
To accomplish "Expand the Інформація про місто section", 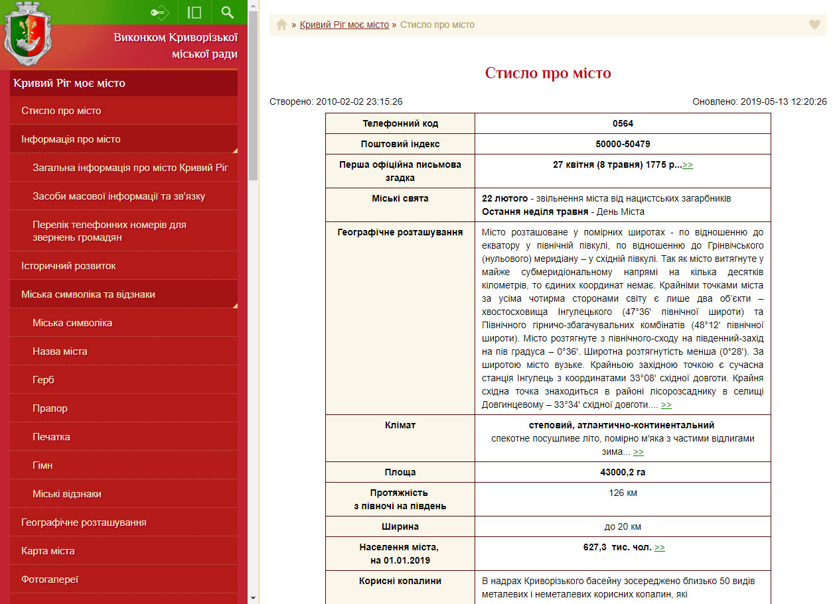I will coord(71,139).
